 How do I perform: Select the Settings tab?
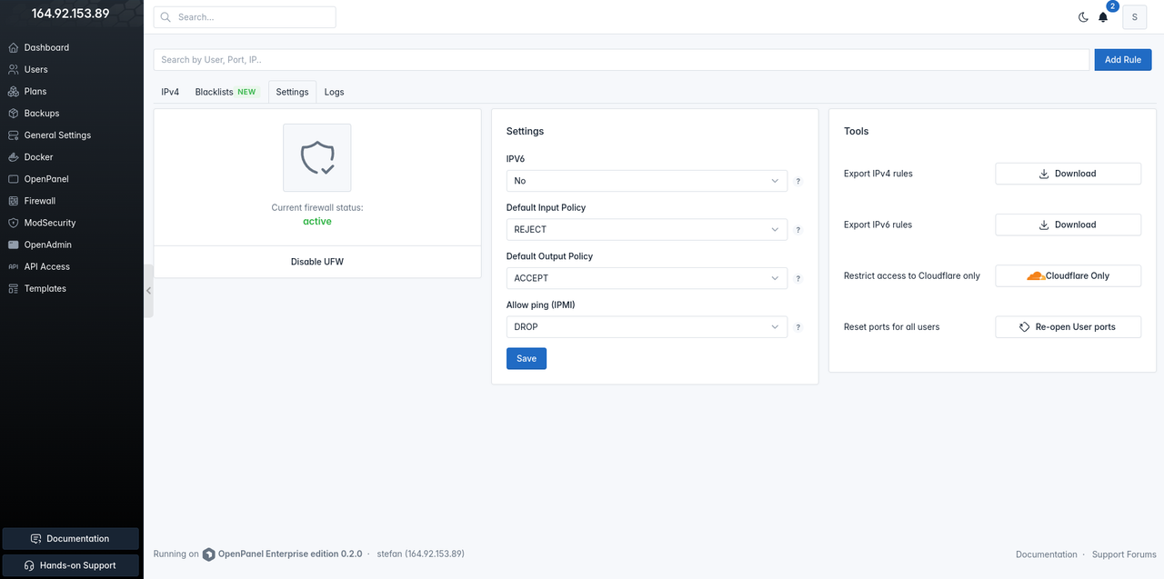point(292,92)
